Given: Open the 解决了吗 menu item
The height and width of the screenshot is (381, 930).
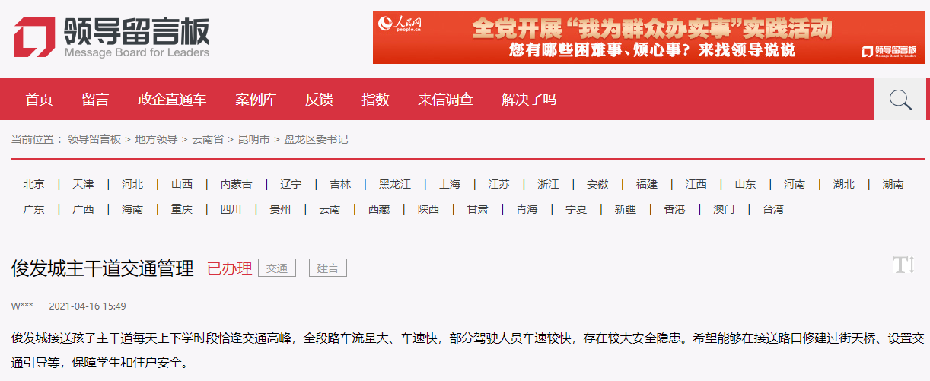Looking at the screenshot, I should 529,100.
